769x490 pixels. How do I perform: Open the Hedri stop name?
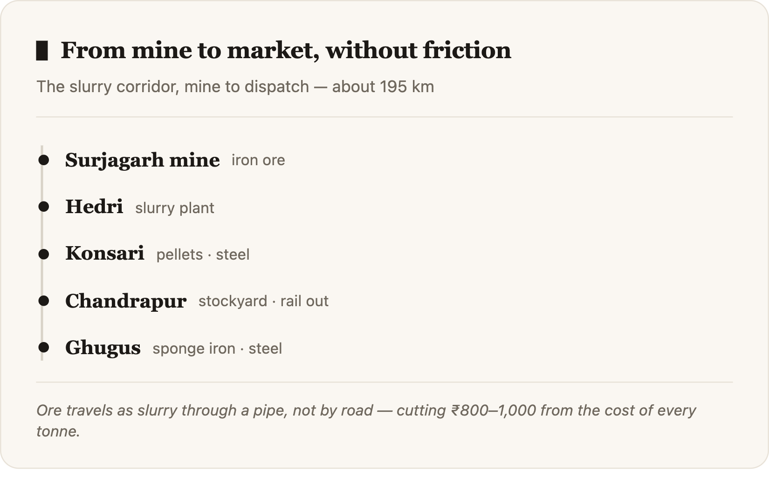(x=94, y=207)
